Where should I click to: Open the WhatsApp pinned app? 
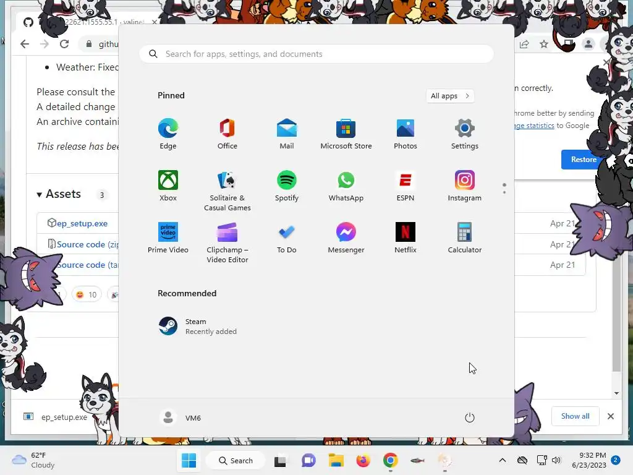346,186
